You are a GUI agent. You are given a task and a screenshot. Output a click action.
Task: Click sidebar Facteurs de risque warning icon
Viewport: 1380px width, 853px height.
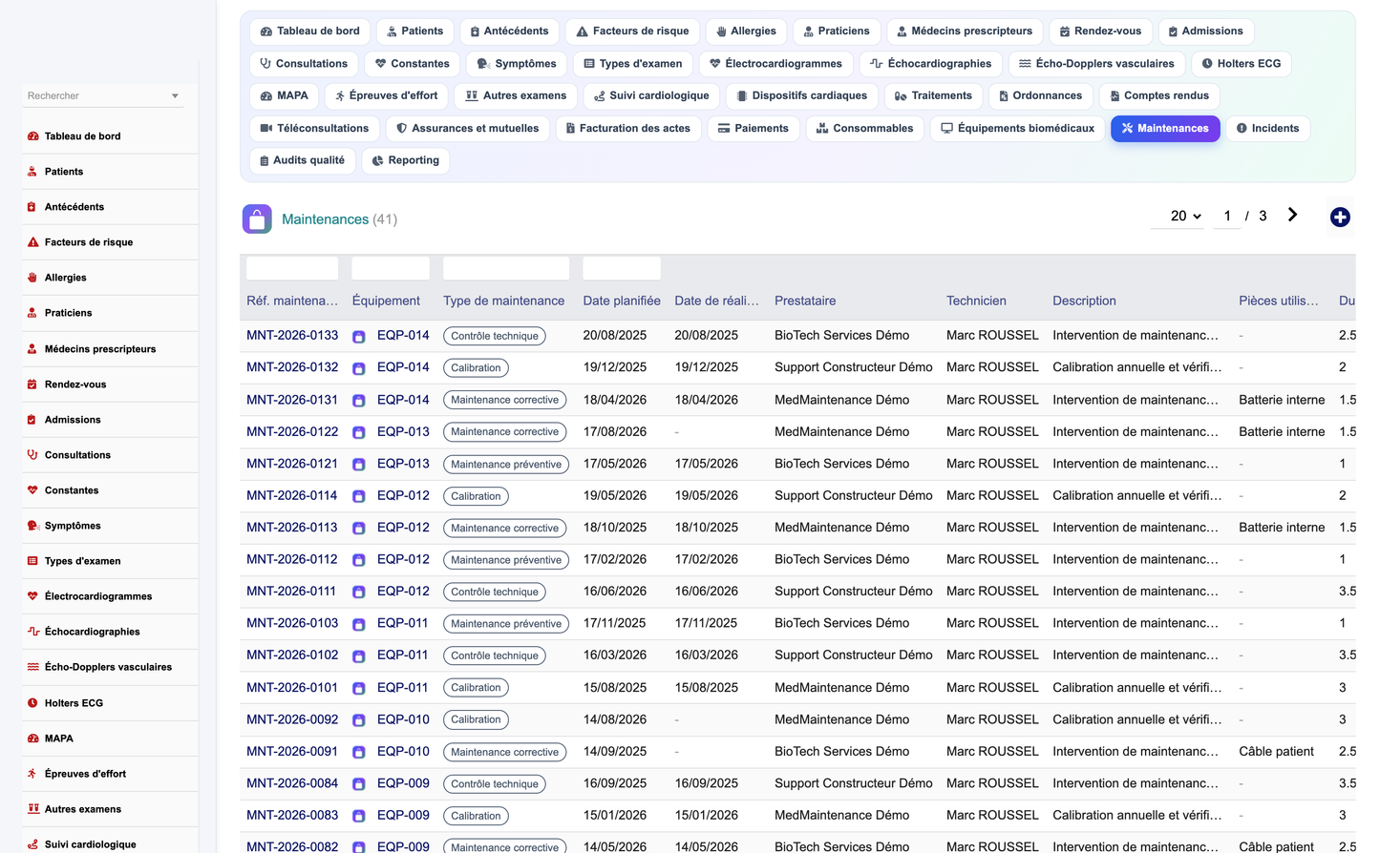click(x=32, y=242)
